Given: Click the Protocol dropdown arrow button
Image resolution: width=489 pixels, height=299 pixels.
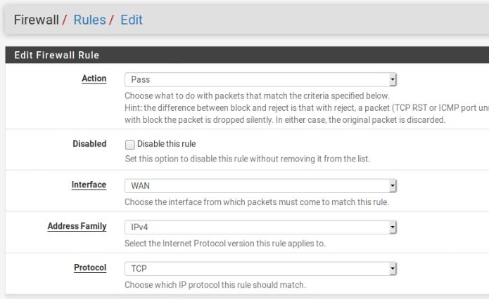Looking at the screenshot, I should [393, 269].
